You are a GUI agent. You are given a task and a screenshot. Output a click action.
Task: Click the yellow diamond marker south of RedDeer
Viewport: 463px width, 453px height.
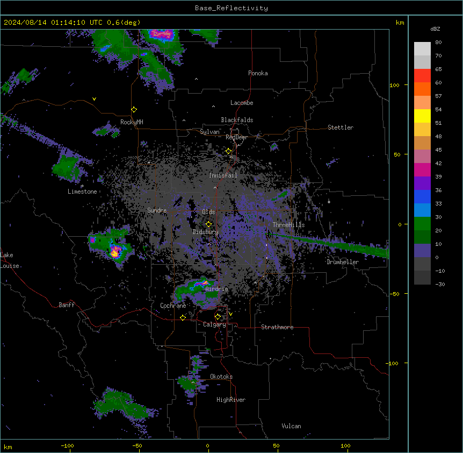229,151
